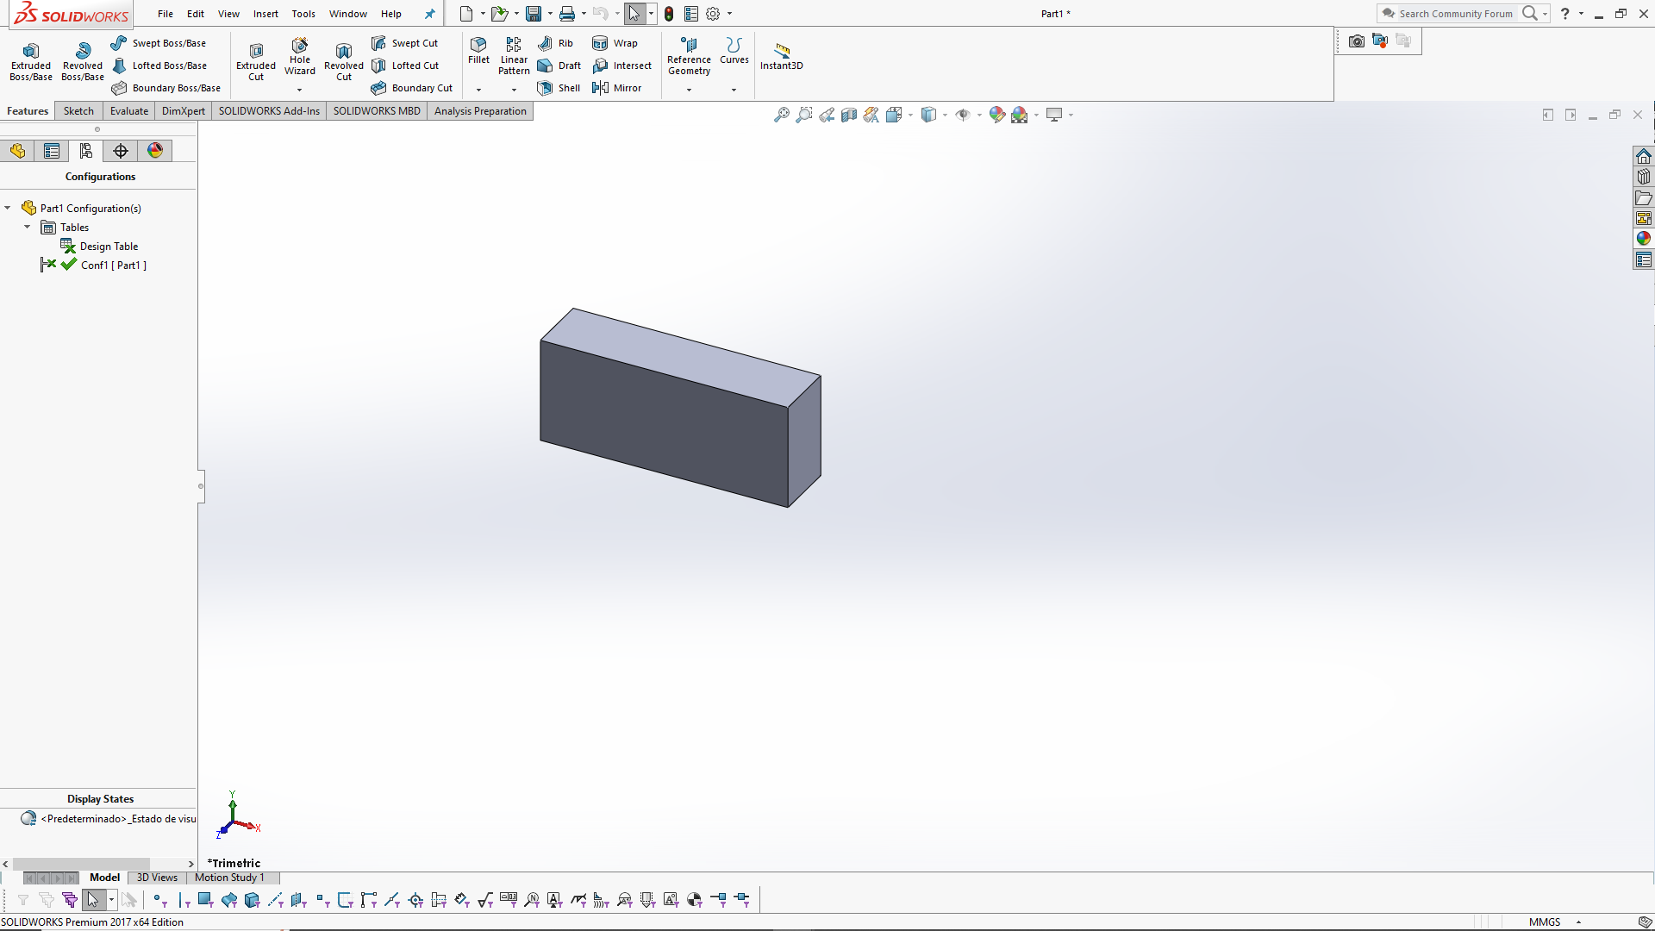
Task: Select the Design Table item
Action: [x=109, y=247]
